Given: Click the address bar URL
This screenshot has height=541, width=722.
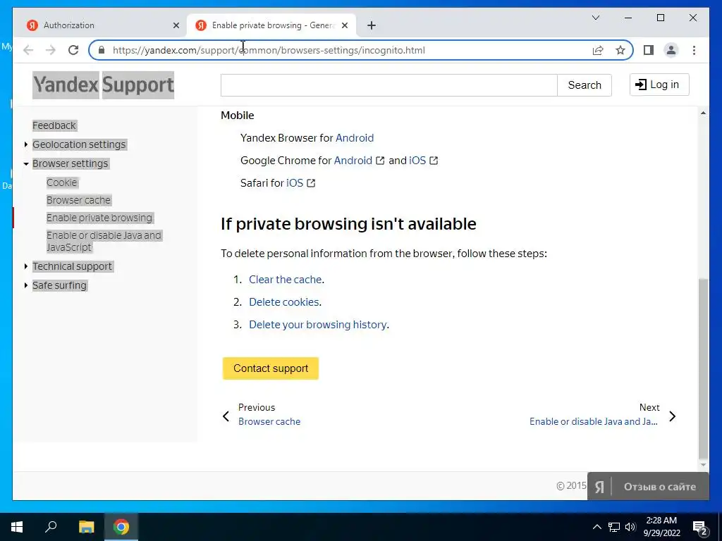Looking at the screenshot, I should click(x=269, y=50).
